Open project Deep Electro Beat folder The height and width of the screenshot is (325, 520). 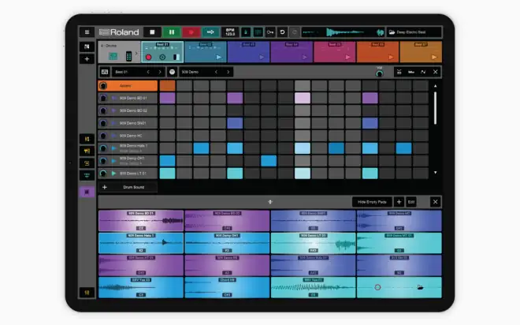[x=414, y=32]
